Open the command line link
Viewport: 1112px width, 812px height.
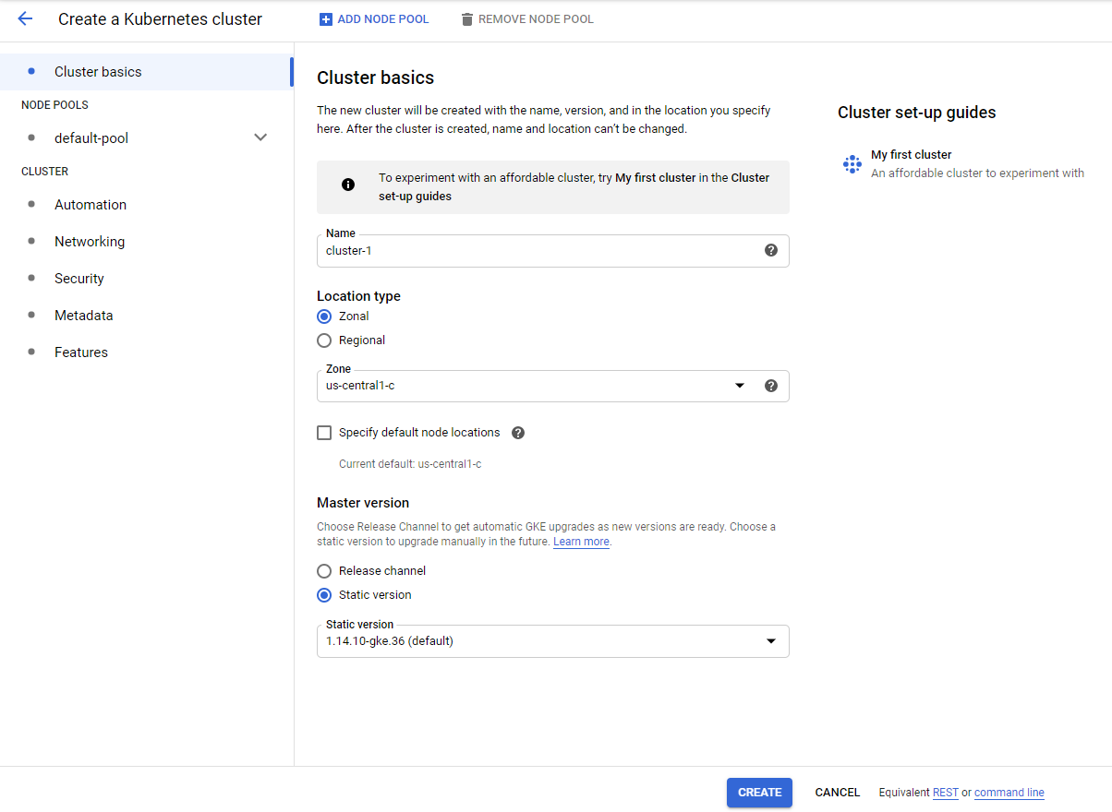[1009, 793]
